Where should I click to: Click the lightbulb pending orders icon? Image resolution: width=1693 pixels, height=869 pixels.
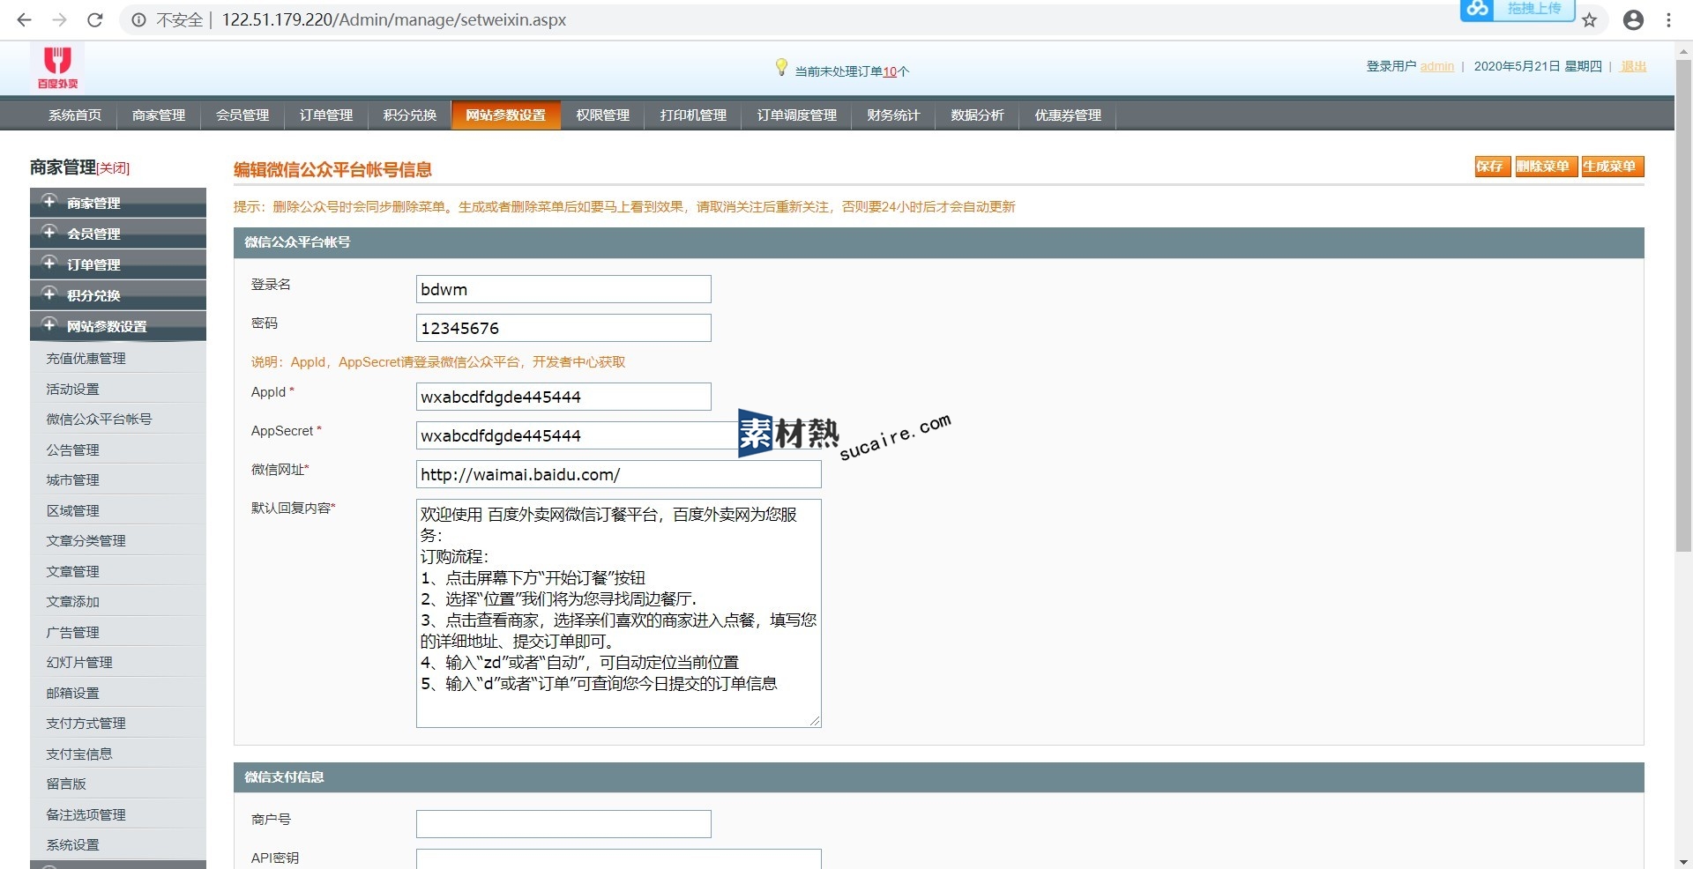pos(780,67)
